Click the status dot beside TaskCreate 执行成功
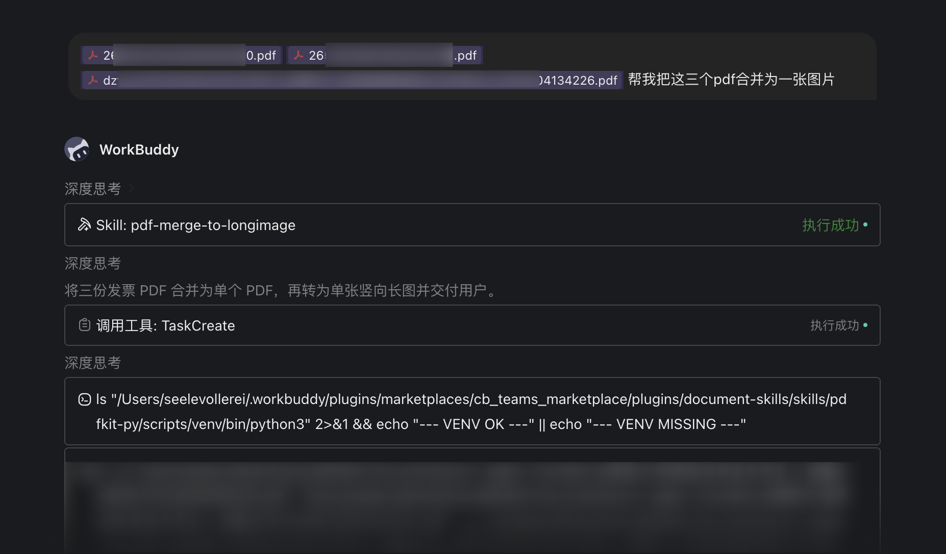Image resolution: width=946 pixels, height=554 pixels. point(865,325)
